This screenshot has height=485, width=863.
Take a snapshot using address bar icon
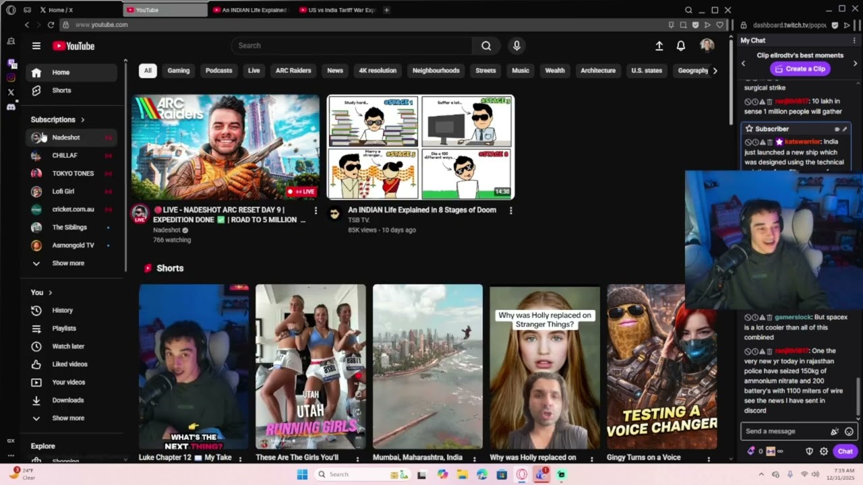pyautogui.click(x=683, y=25)
